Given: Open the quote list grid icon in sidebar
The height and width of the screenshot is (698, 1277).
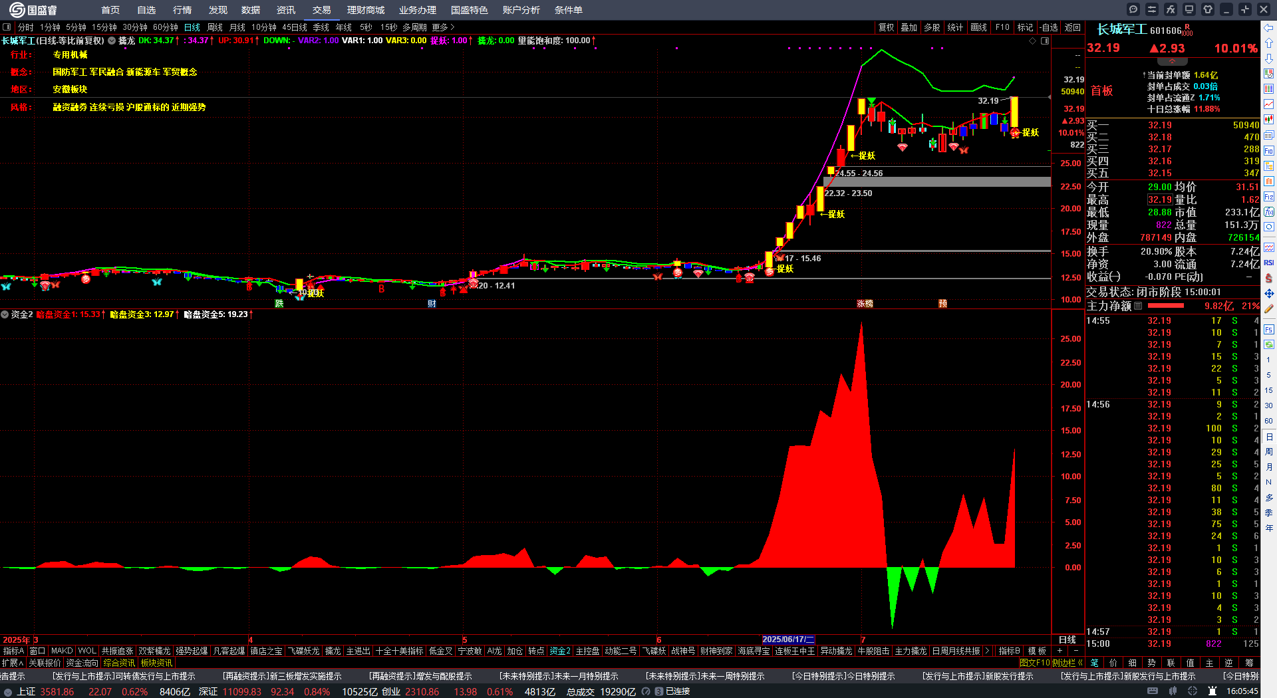Looking at the screenshot, I should pos(1269,89).
